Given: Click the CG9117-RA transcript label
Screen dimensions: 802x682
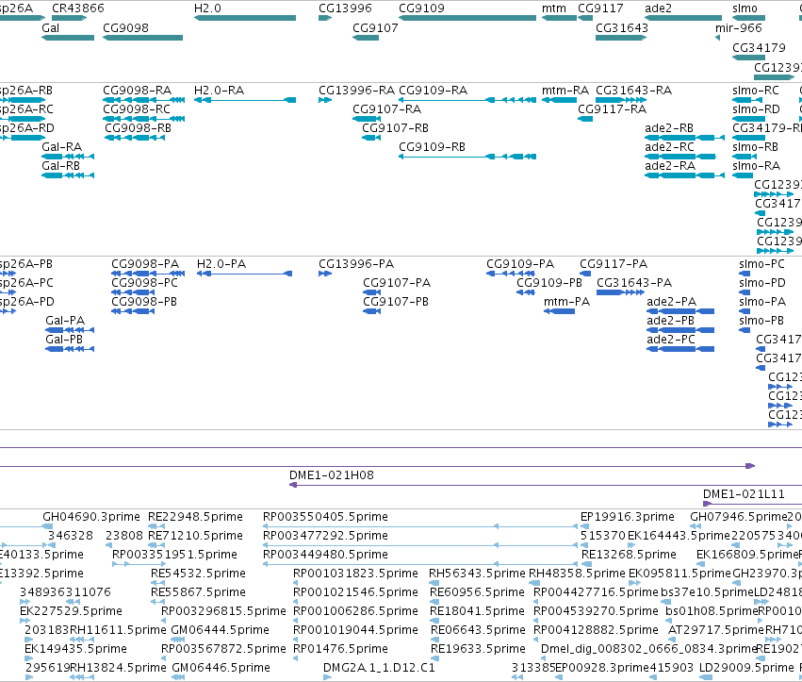Looking at the screenshot, I should coord(613,109).
